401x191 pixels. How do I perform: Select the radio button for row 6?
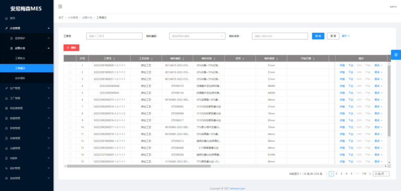[70, 100]
